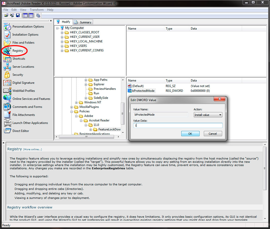Image resolution: width=270 pixels, height=229 pixels.
Task: Open the Online Services and Features icon
Action: [7, 99]
